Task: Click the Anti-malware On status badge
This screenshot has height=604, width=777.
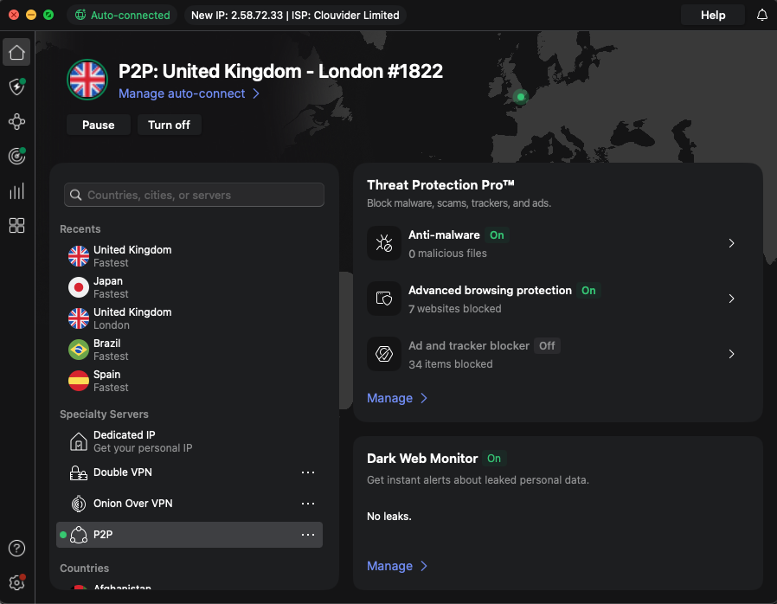Action: coord(497,235)
